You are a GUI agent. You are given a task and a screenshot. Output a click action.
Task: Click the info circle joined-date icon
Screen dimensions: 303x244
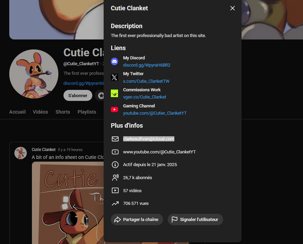(115, 165)
